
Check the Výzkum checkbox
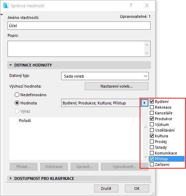tap(152, 124)
